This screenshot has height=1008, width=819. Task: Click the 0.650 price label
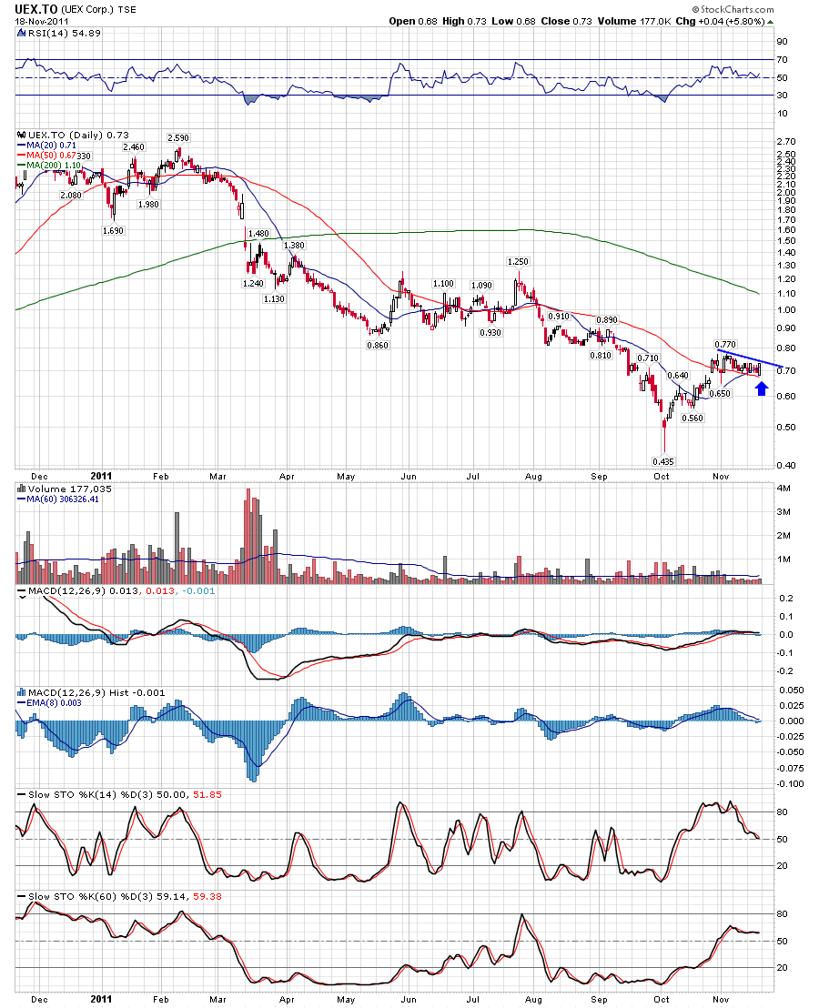point(720,393)
